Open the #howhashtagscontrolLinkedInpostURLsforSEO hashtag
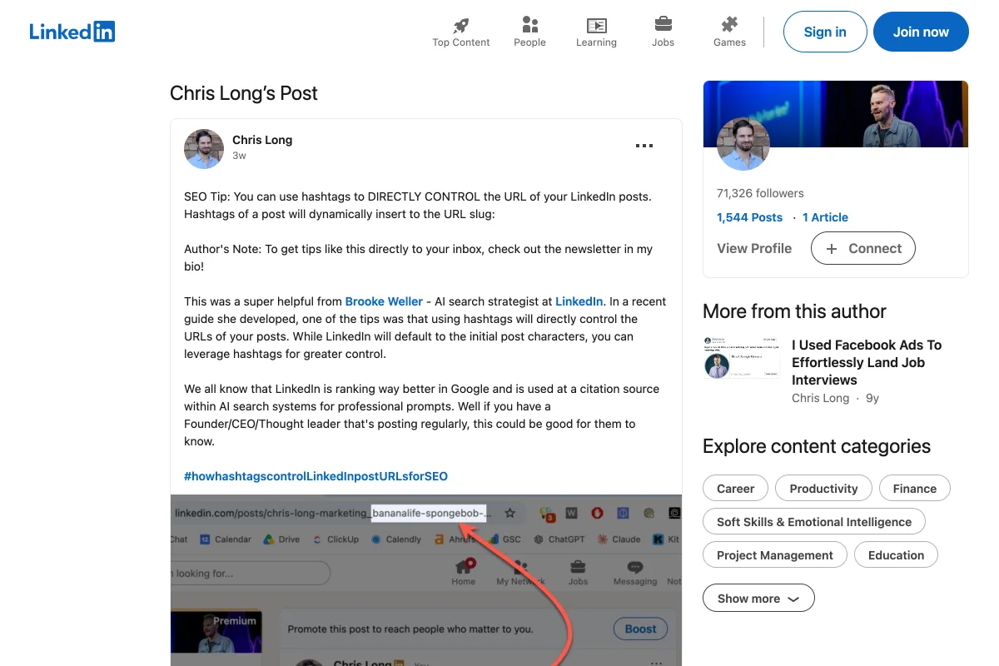Screen dimensions: 999x666 coord(316,476)
